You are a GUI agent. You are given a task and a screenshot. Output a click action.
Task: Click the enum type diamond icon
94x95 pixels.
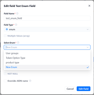point(7,29)
